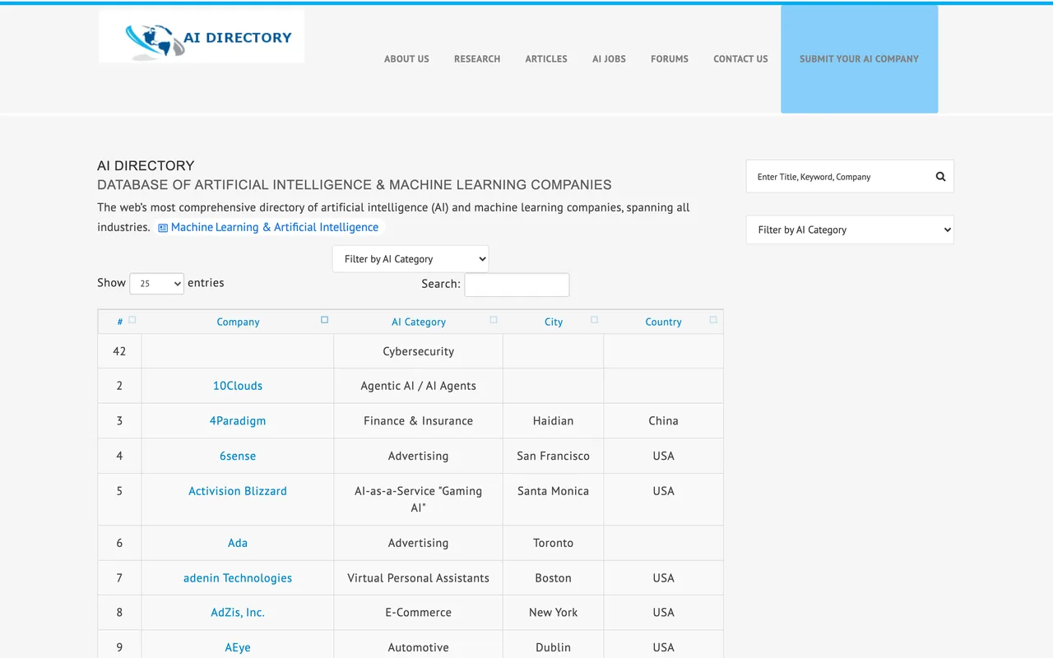This screenshot has width=1053, height=658.
Task: Open the Research menu item
Action: coord(477,59)
